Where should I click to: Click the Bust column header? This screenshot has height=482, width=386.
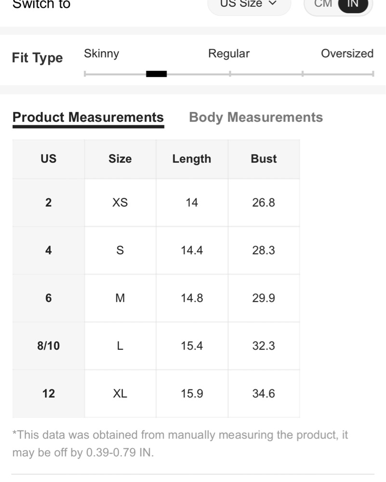pos(264,159)
